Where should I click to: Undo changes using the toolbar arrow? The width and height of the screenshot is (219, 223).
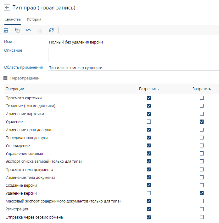pyautogui.click(x=29, y=30)
